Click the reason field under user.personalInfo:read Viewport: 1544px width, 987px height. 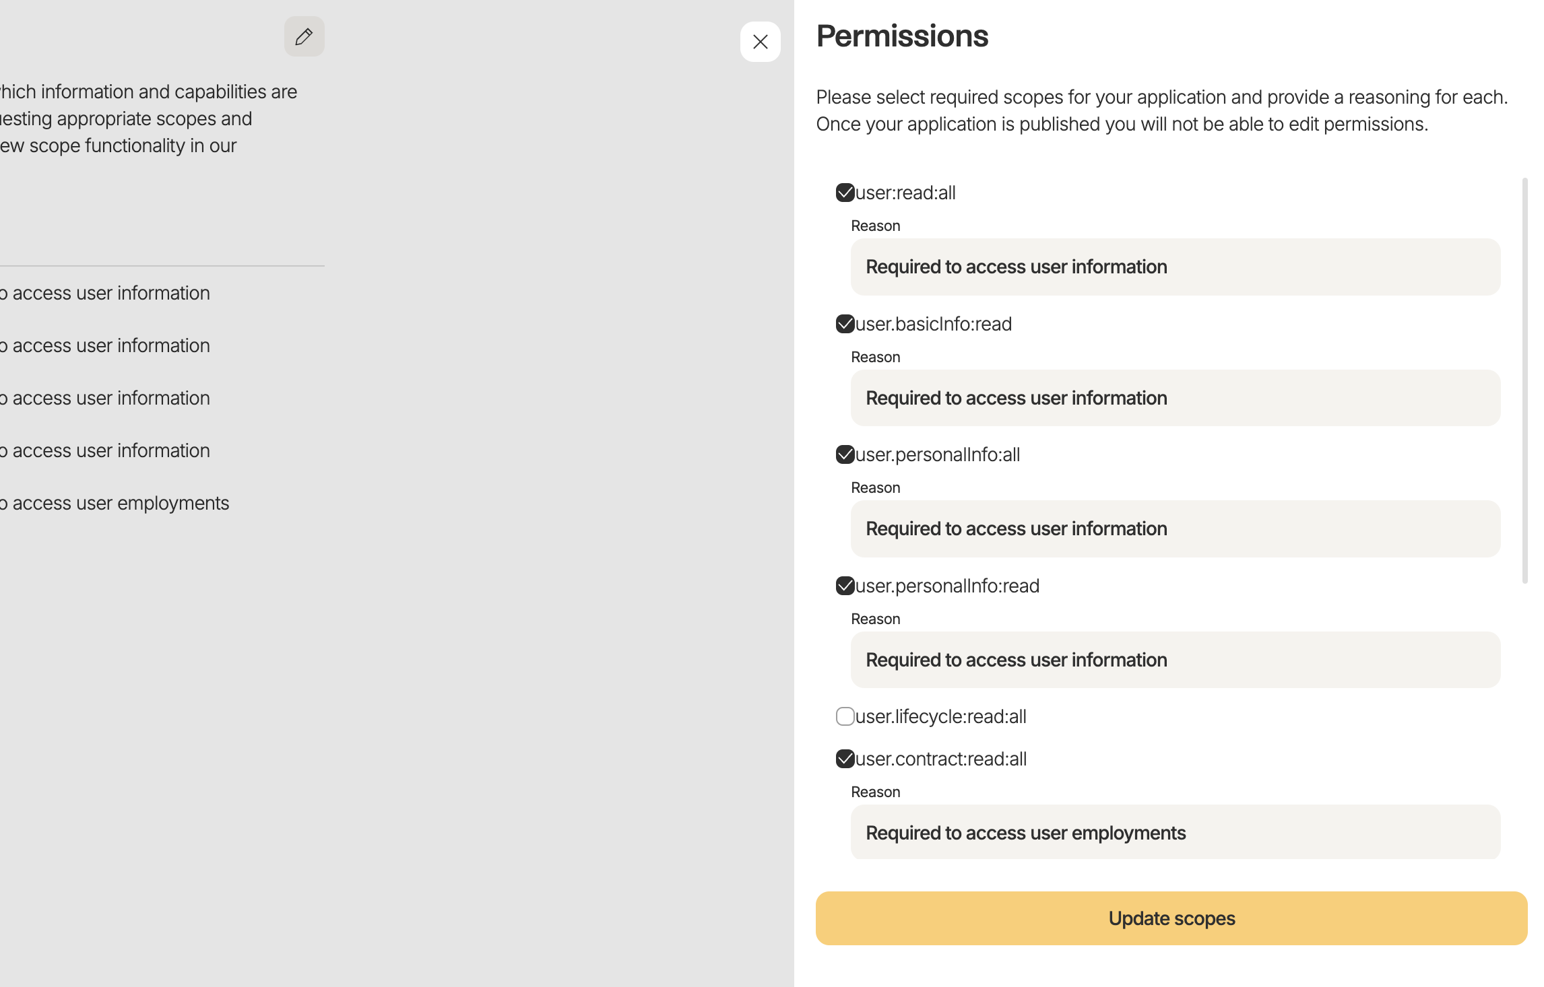pos(1174,660)
